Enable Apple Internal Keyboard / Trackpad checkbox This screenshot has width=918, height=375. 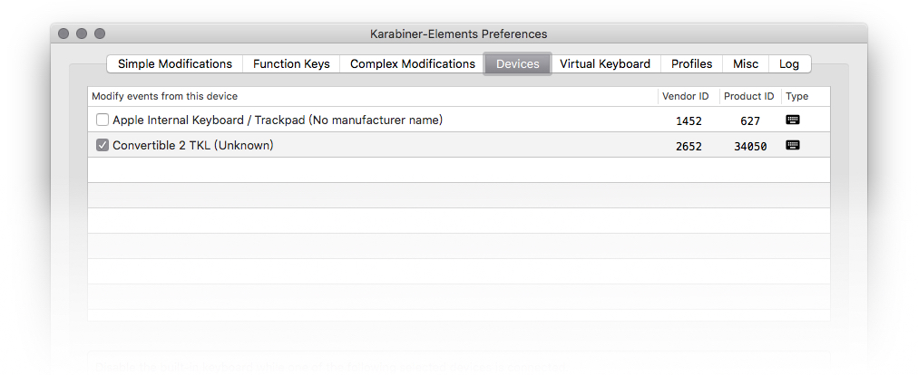(x=103, y=120)
